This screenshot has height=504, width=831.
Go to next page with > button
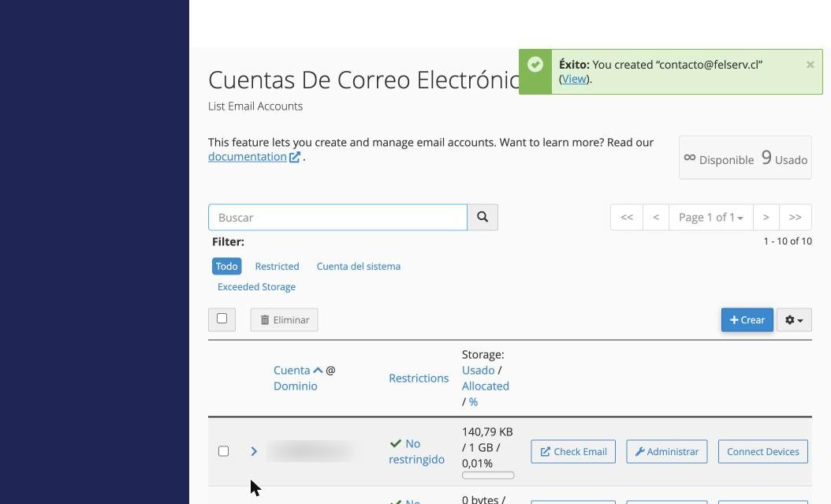(x=766, y=217)
